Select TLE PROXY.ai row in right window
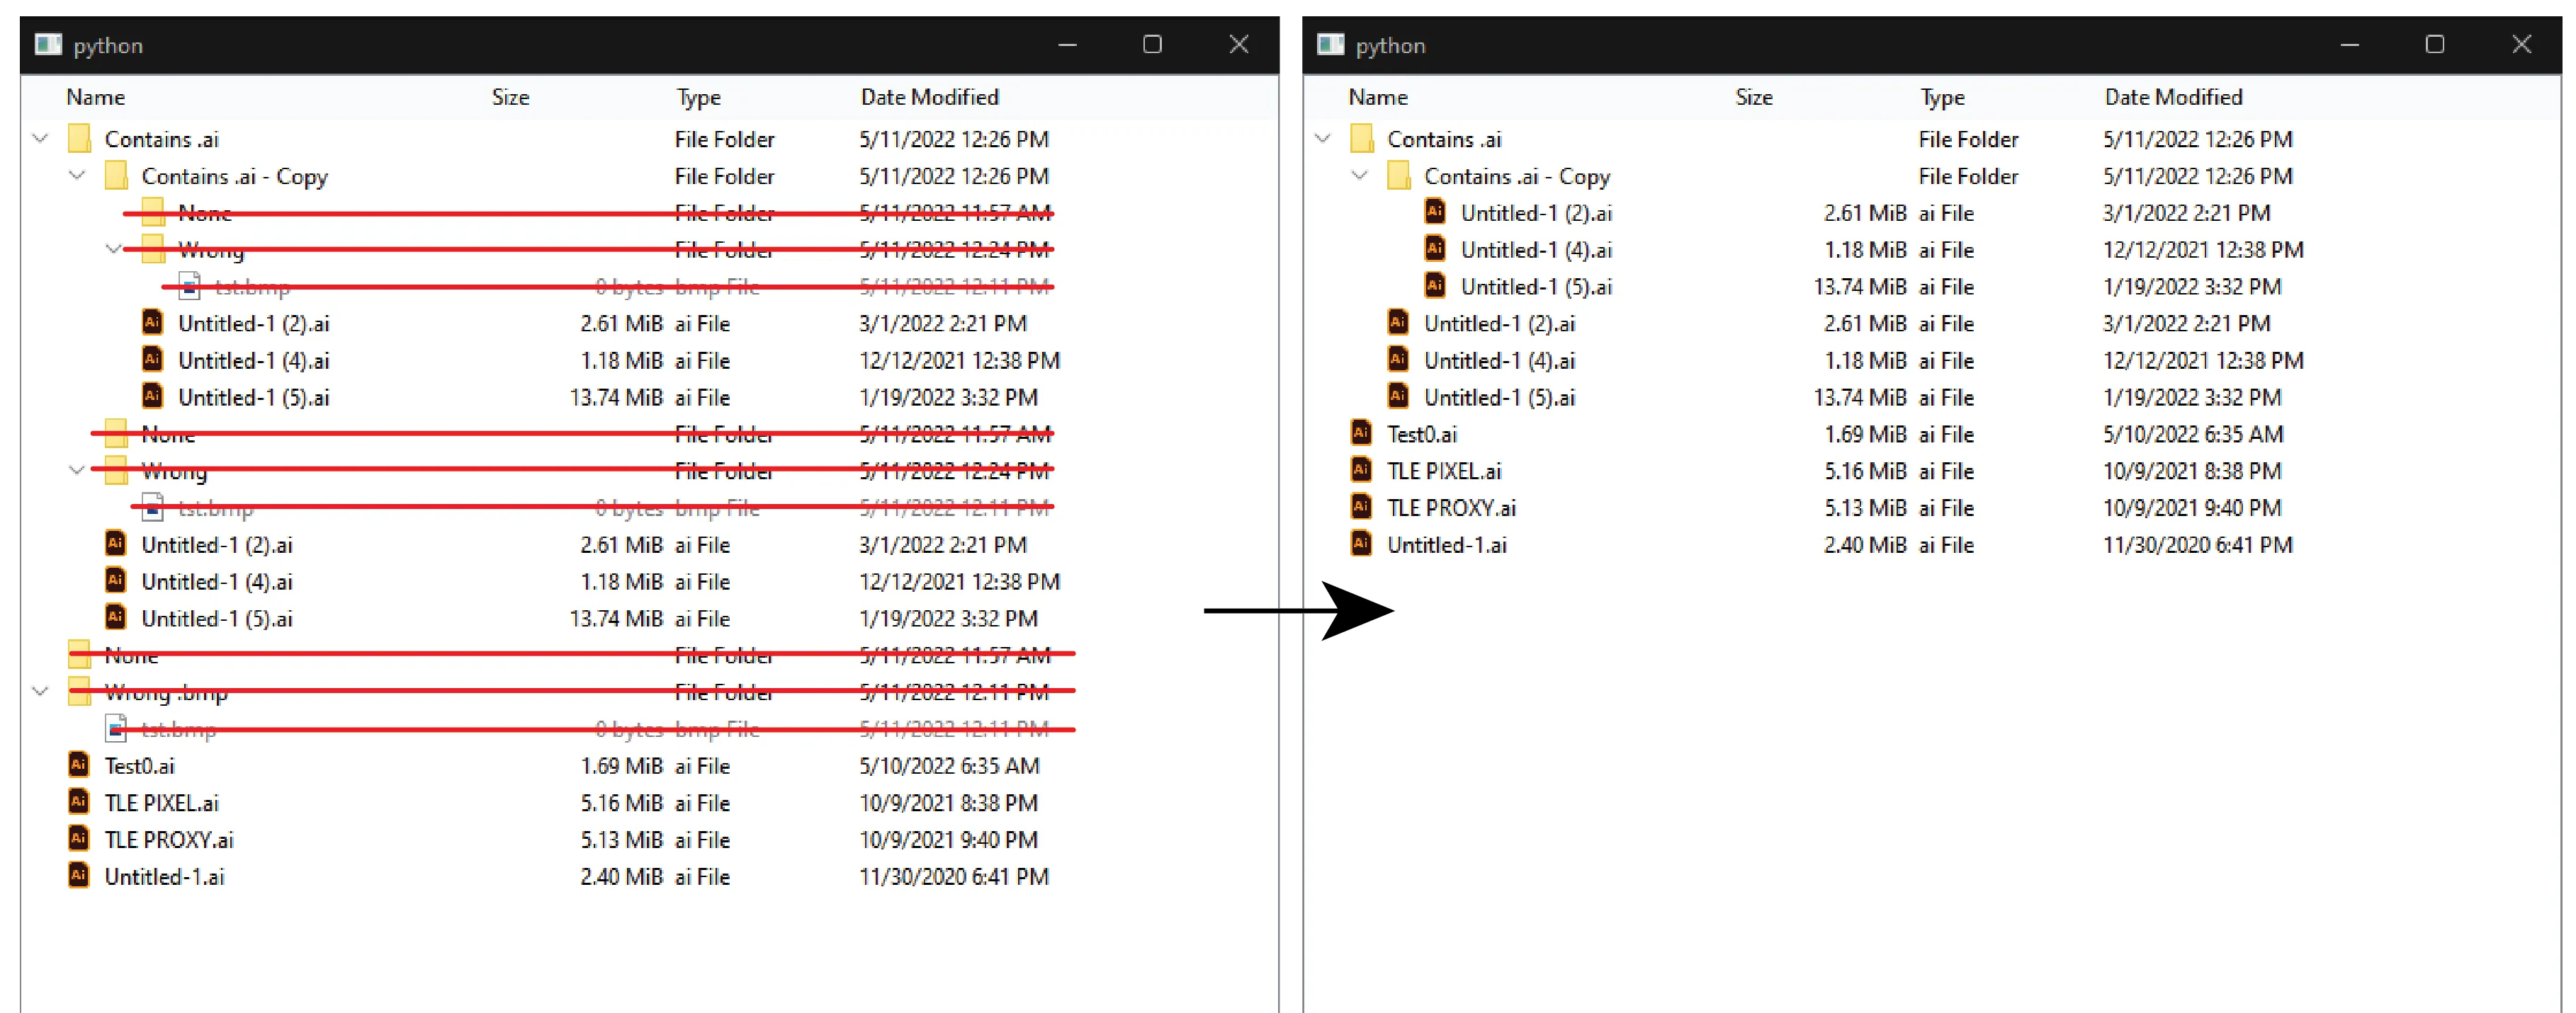 [x=1450, y=508]
